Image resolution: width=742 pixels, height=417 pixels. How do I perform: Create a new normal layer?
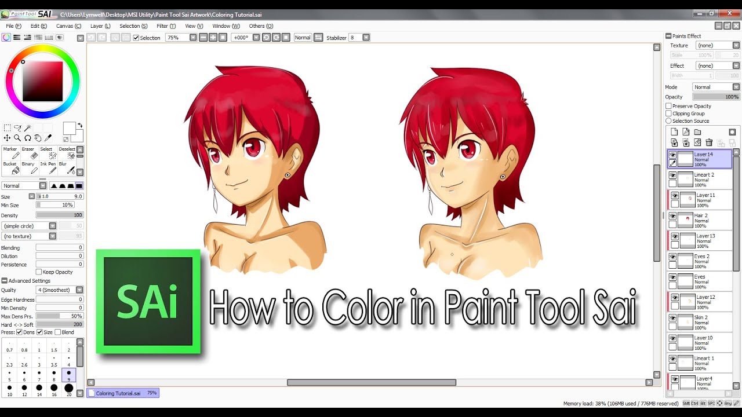click(674, 132)
